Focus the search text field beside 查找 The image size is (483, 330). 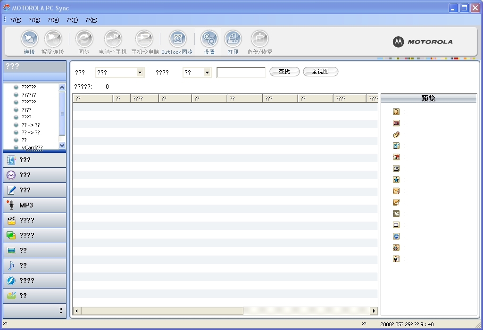(x=241, y=73)
